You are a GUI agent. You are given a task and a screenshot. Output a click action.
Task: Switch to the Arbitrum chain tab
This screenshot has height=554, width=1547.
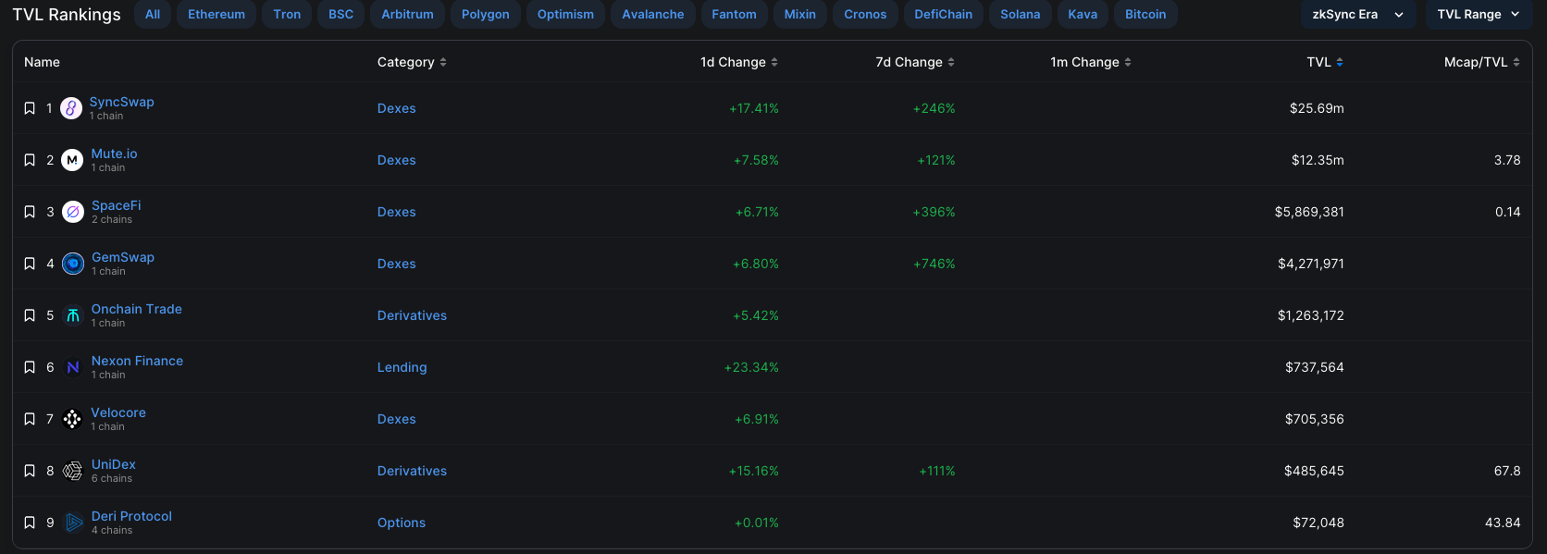[407, 15]
